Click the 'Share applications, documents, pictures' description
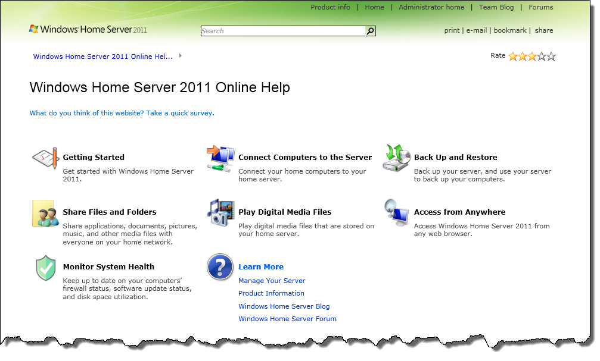This screenshot has height=361, width=600. click(130, 234)
